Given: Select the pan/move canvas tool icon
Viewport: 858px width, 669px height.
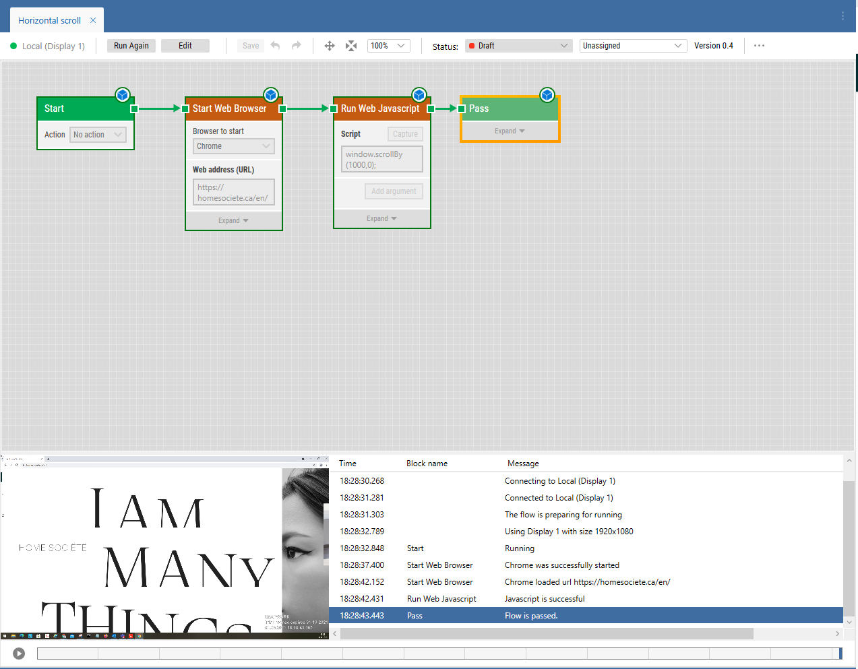Looking at the screenshot, I should pyautogui.click(x=330, y=45).
